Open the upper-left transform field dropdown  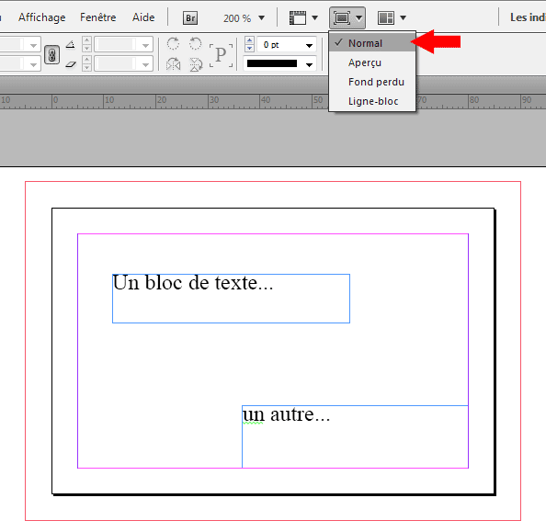coord(33,45)
